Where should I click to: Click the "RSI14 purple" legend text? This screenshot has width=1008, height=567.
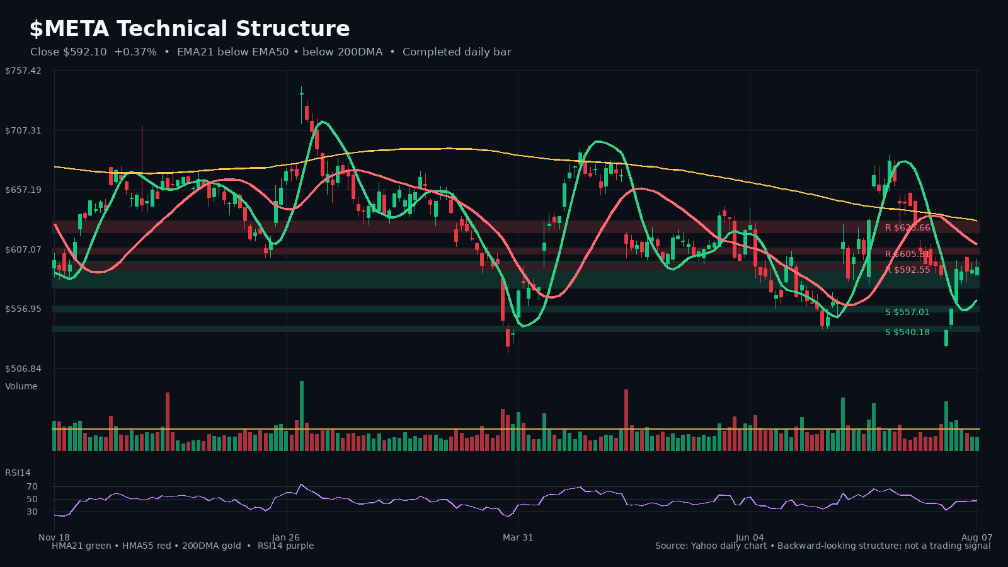coord(285,546)
